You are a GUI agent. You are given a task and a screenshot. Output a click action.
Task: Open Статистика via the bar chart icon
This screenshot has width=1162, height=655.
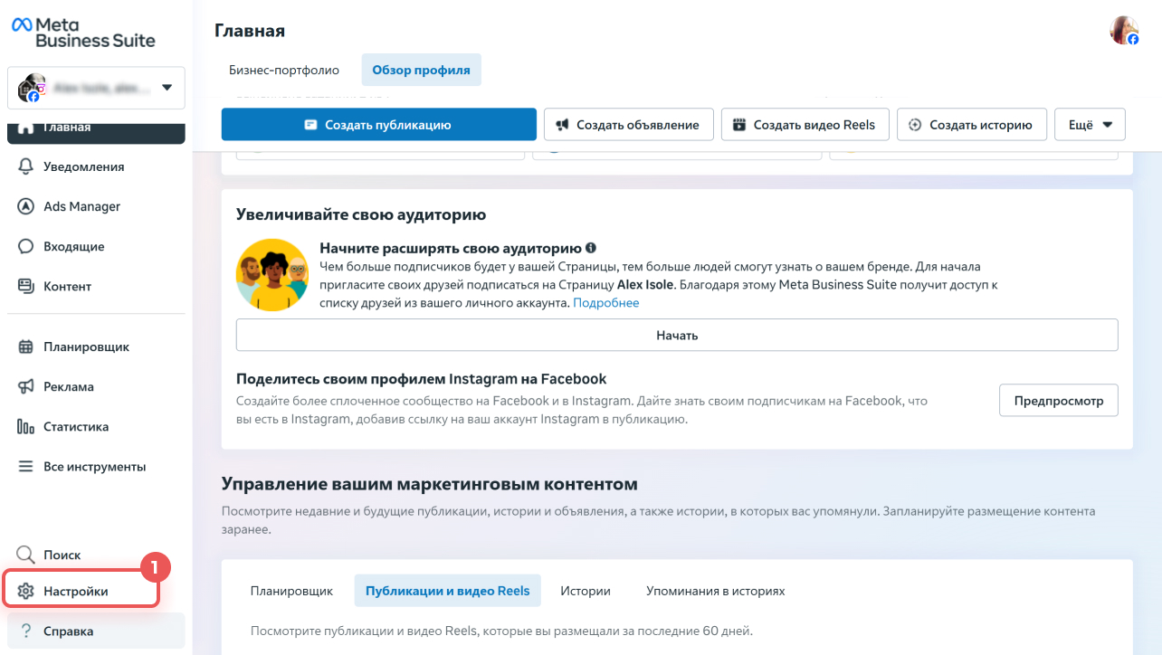tap(26, 426)
